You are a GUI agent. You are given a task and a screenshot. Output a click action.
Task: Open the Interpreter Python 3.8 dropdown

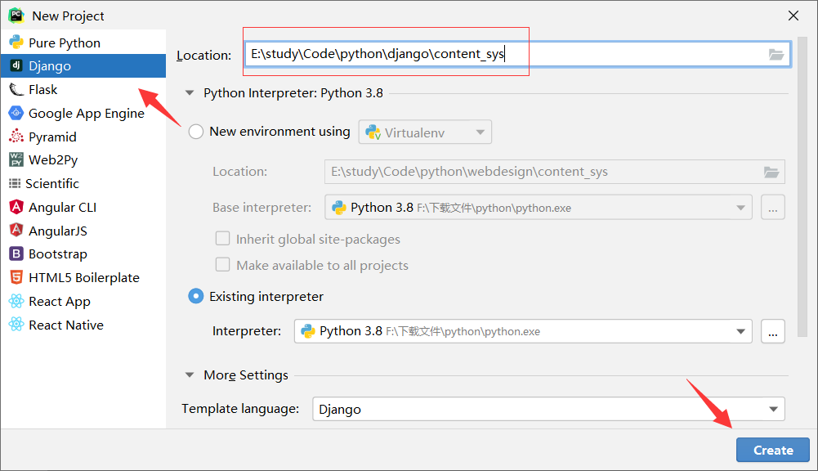coord(523,331)
